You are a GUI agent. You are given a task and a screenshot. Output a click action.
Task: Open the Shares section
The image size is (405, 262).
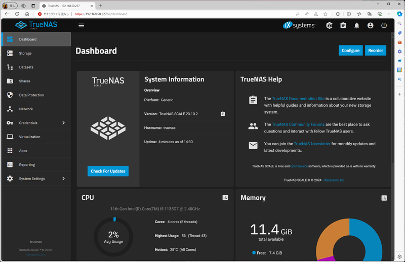pyautogui.click(x=36, y=81)
